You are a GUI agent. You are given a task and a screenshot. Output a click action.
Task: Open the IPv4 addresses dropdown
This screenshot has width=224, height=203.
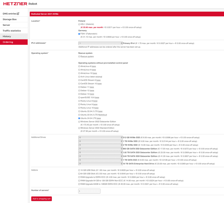tap(100, 43)
